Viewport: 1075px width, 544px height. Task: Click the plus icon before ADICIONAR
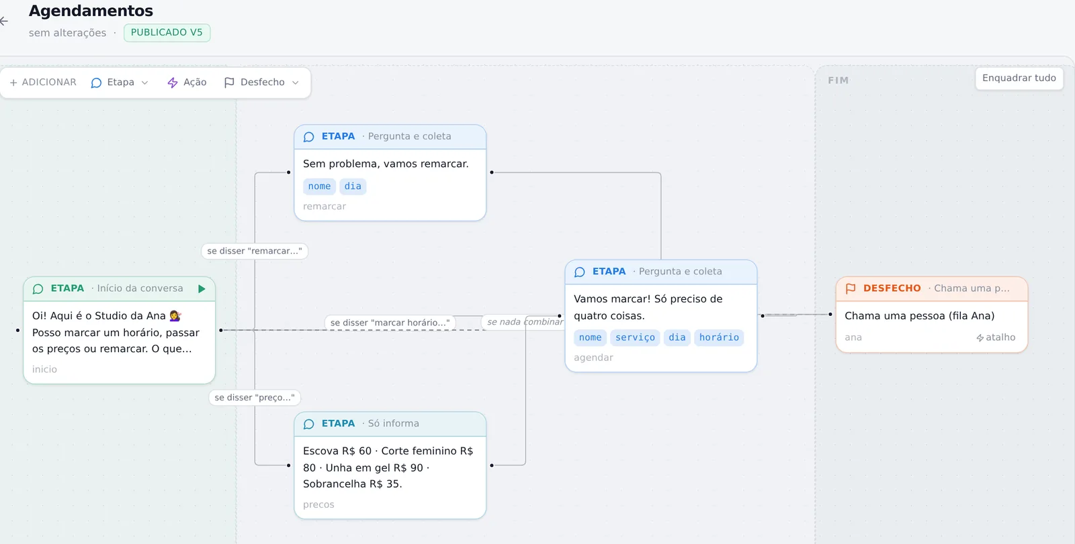[13, 83]
